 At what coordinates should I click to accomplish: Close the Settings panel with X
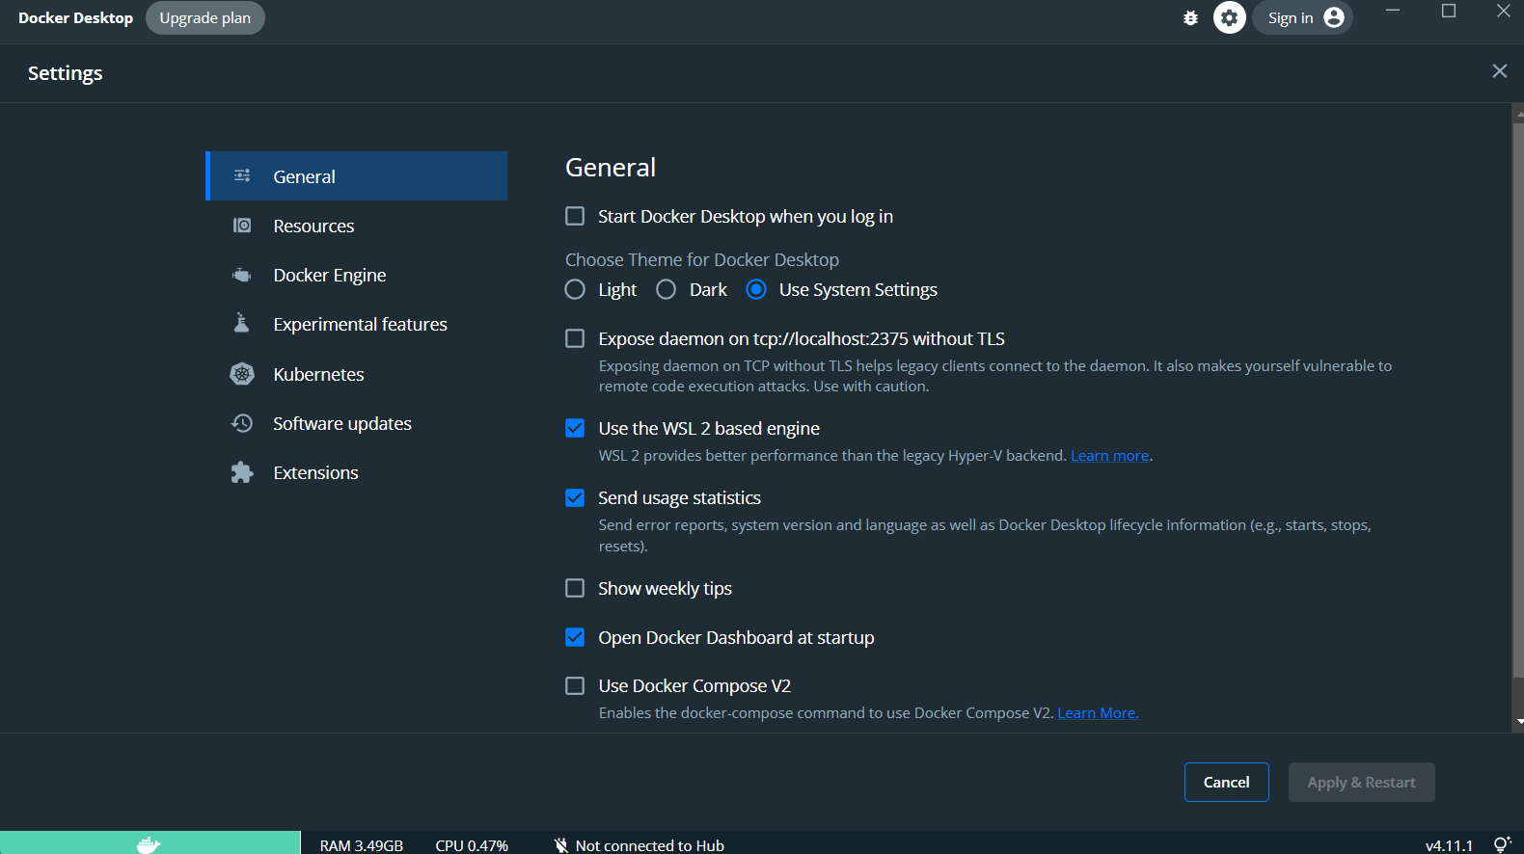click(1500, 71)
